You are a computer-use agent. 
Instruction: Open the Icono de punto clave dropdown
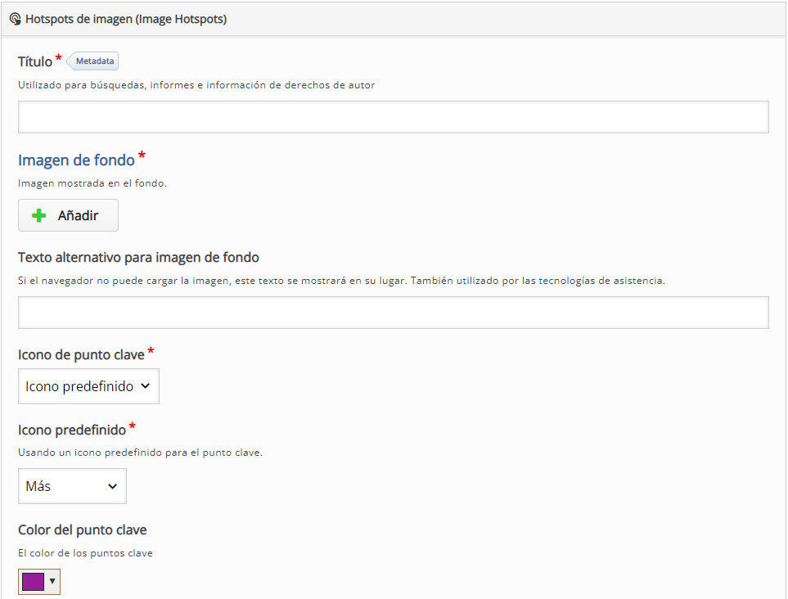coord(88,386)
